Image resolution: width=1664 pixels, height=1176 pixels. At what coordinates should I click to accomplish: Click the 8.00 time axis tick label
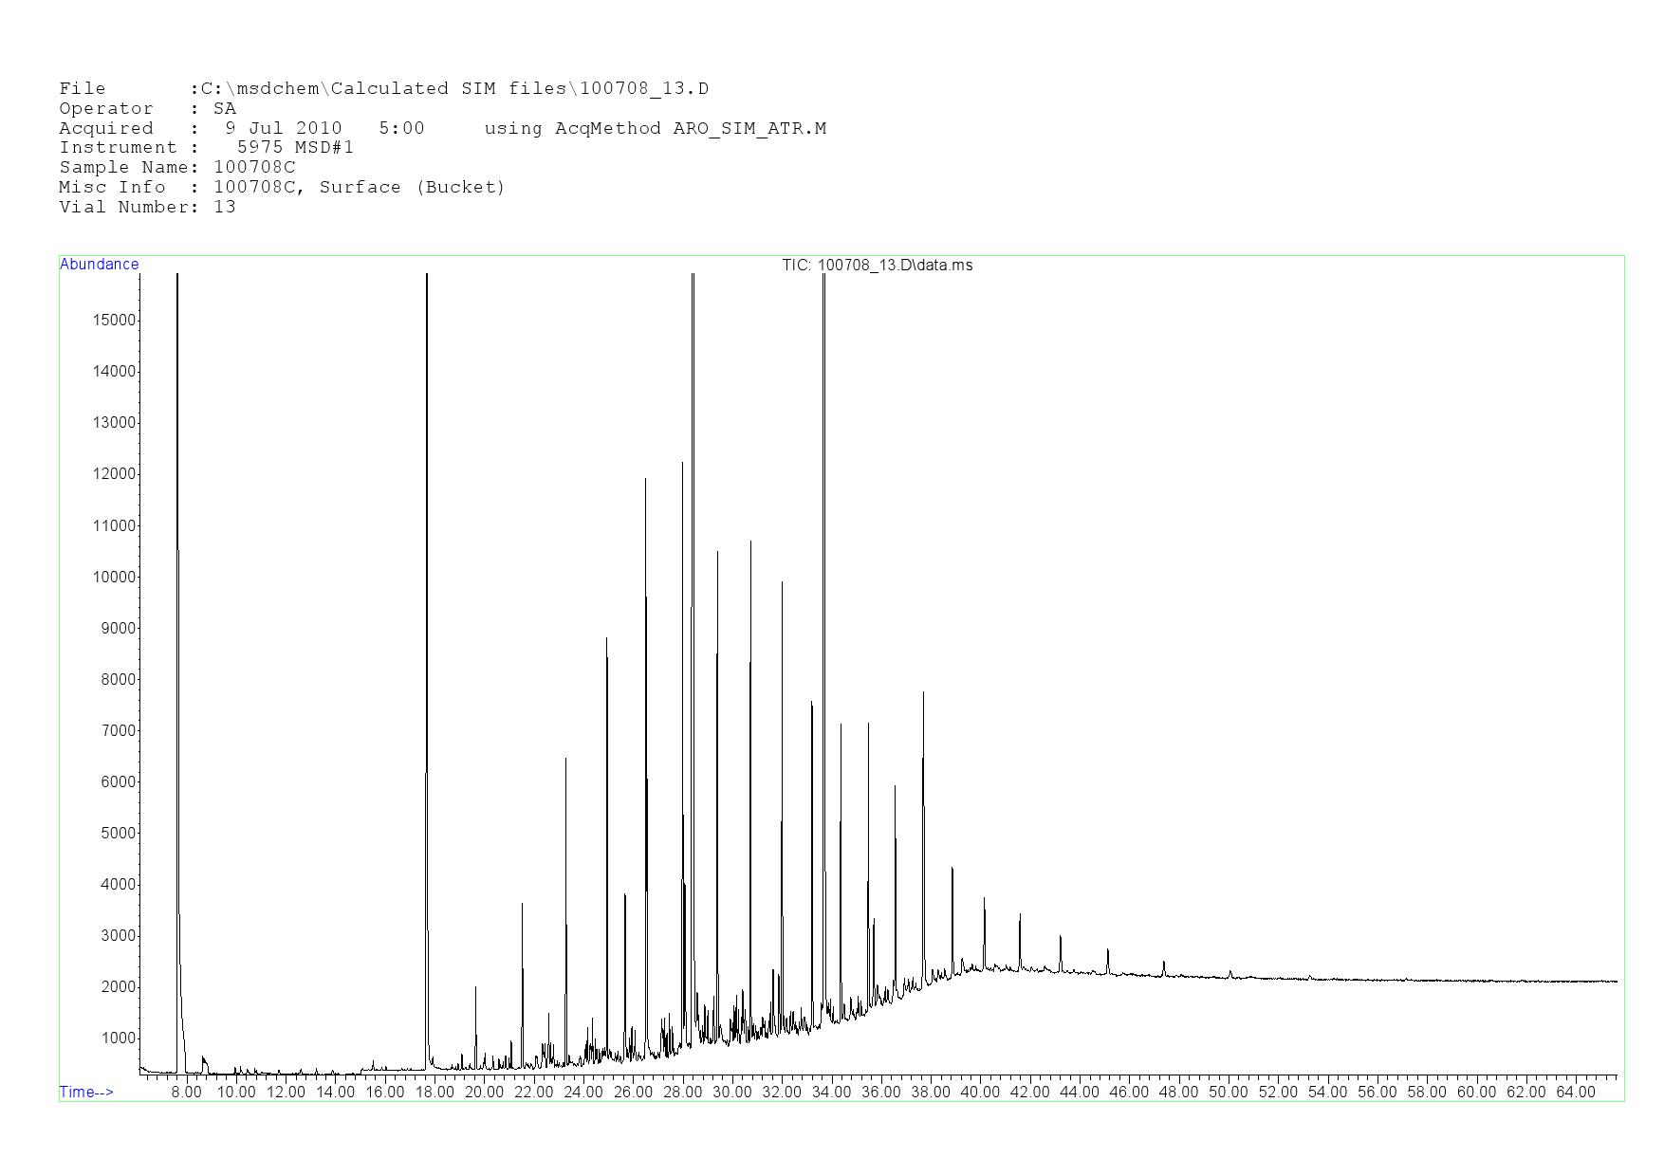[x=186, y=1093]
